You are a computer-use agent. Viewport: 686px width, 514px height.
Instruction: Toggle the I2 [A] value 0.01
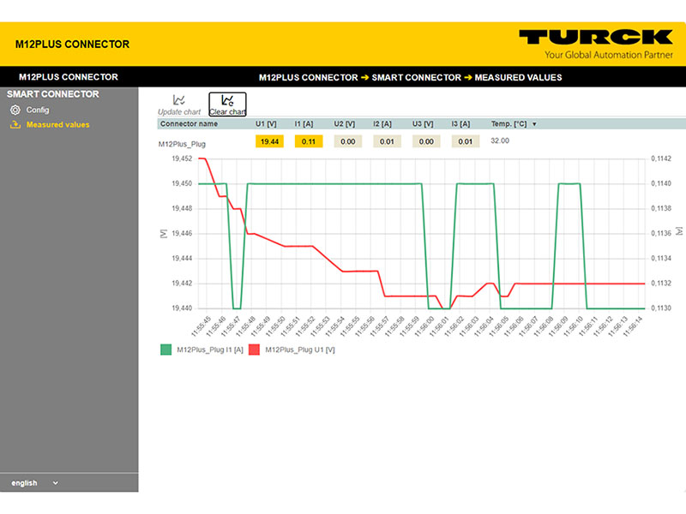(387, 141)
